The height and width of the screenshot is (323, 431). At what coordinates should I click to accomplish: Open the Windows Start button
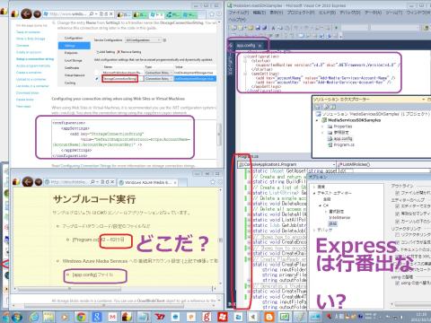click(x=17, y=317)
